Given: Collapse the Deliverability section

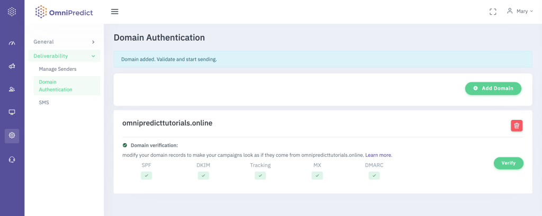Looking at the screenshot, I should tap(64, 55).
